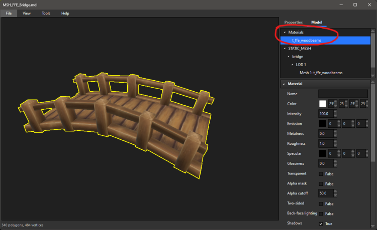This screenshot has width=377, height=230.
Task: Select Mesh 1: t_ffe_woodbeams item
Action: [321, 73]
